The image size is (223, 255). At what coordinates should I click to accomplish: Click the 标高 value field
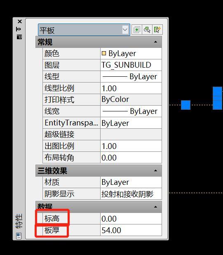click(x=131, y=219)
